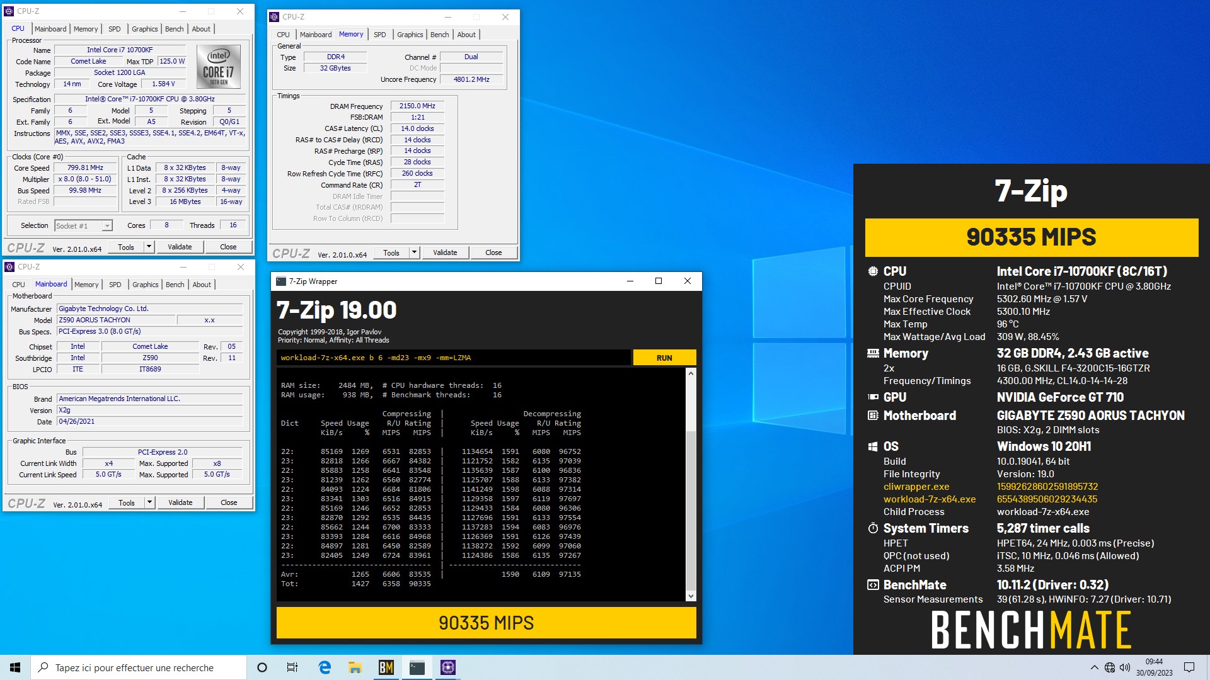
Task: Switch to CPU-Z taskbar icon
Action: pyautogui.click(x=447, y=667)
